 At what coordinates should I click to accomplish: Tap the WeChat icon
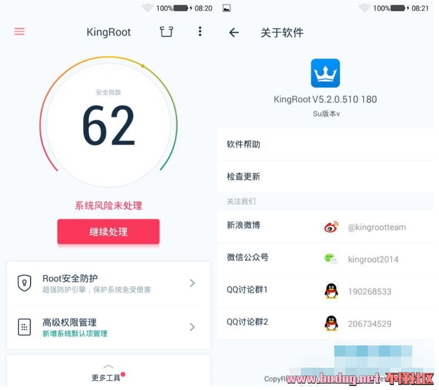[331, 259]
